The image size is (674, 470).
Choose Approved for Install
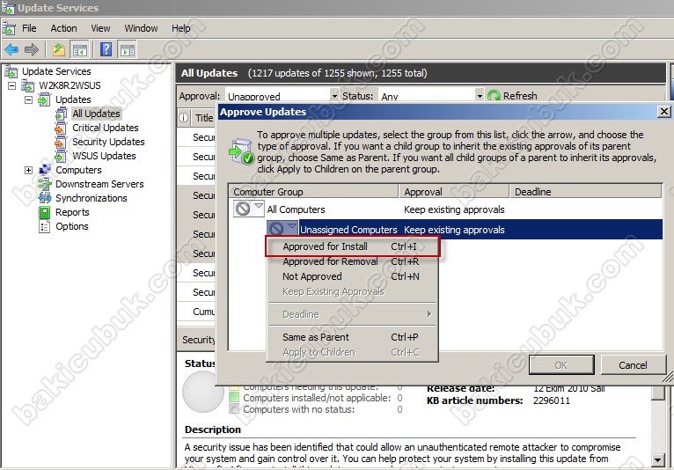point(325,246)
